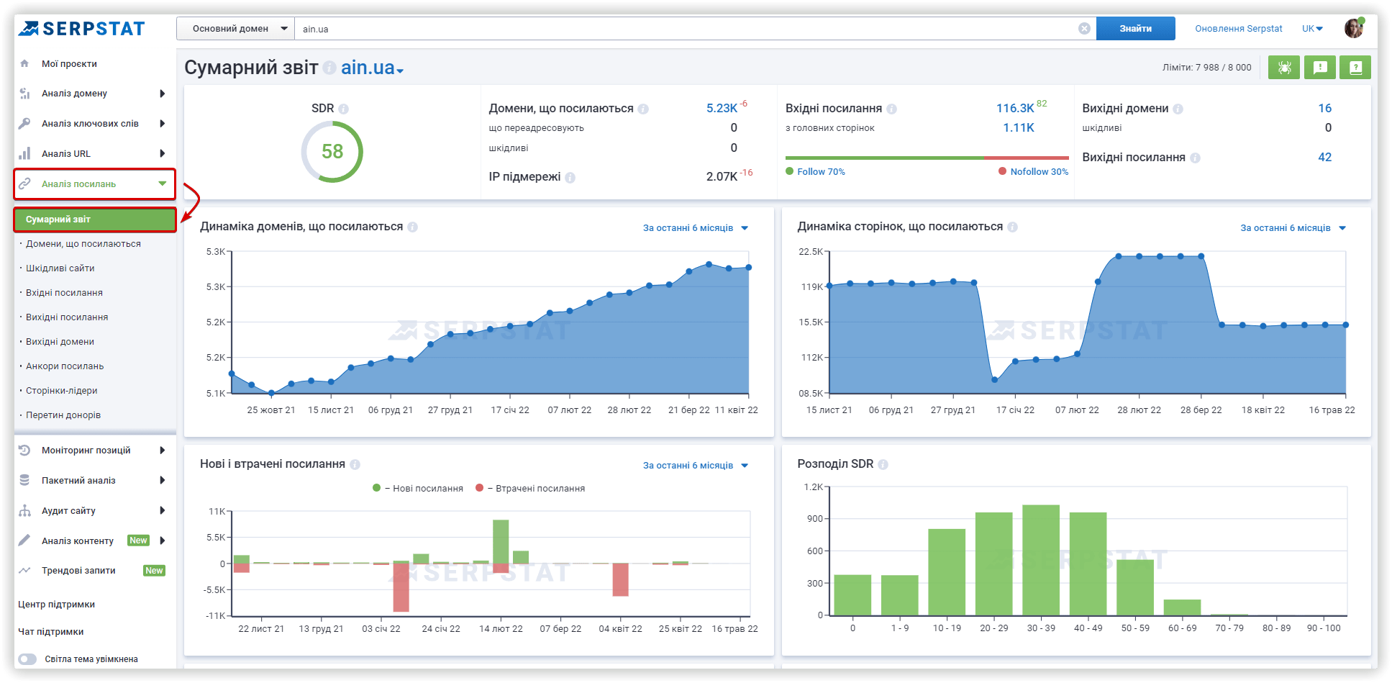Open Центр підтримки link

[x=57, y=605]
